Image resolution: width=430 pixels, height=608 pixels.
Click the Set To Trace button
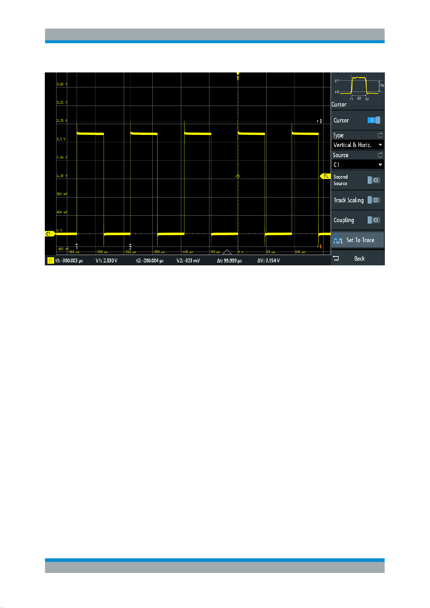(x=358, y=240)
